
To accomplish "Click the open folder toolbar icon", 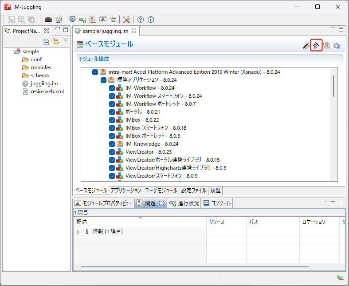I will [59, 20].
